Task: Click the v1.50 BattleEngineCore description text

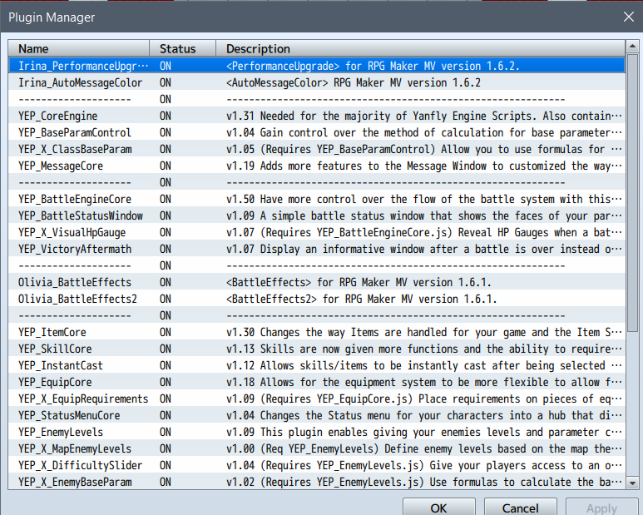Action: (x=424, y=200)
